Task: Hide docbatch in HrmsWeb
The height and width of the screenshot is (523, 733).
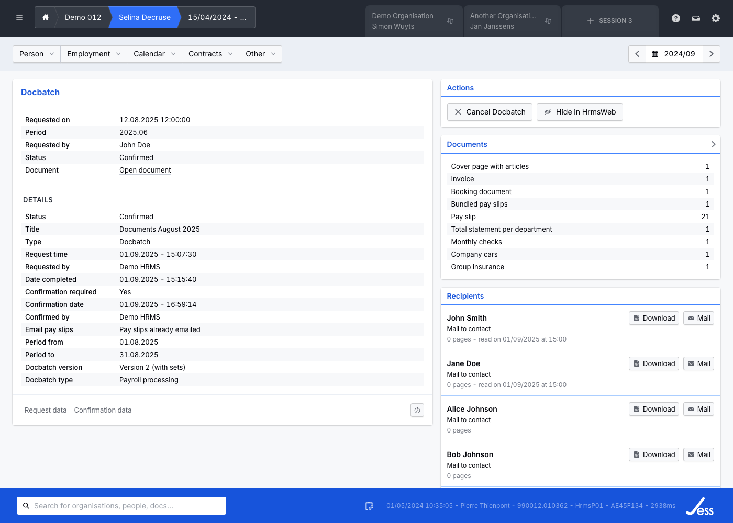Action: coord(580,112)
